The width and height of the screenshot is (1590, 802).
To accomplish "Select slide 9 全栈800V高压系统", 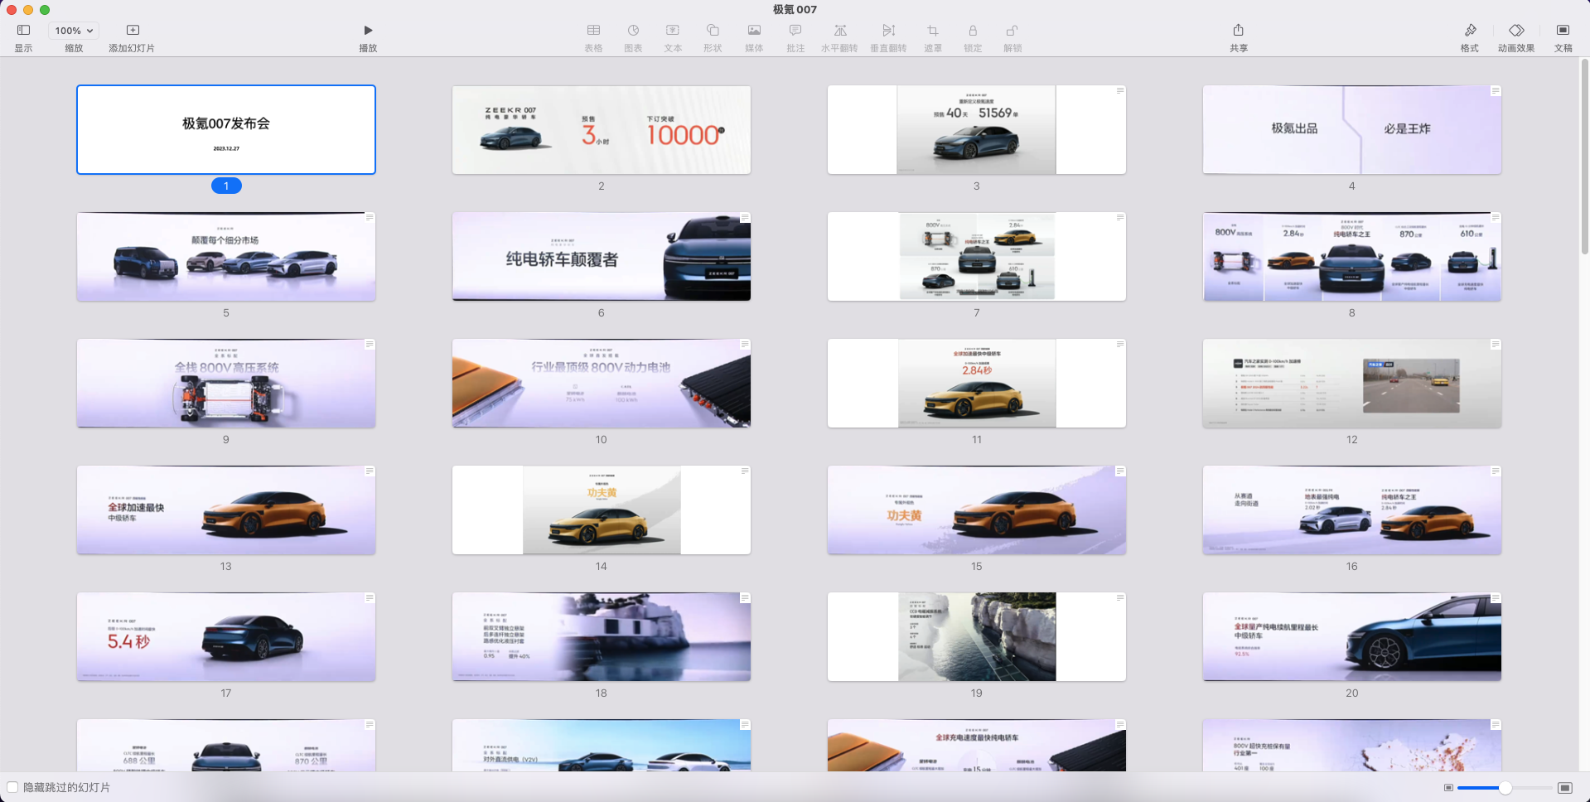I will (226, 383).
